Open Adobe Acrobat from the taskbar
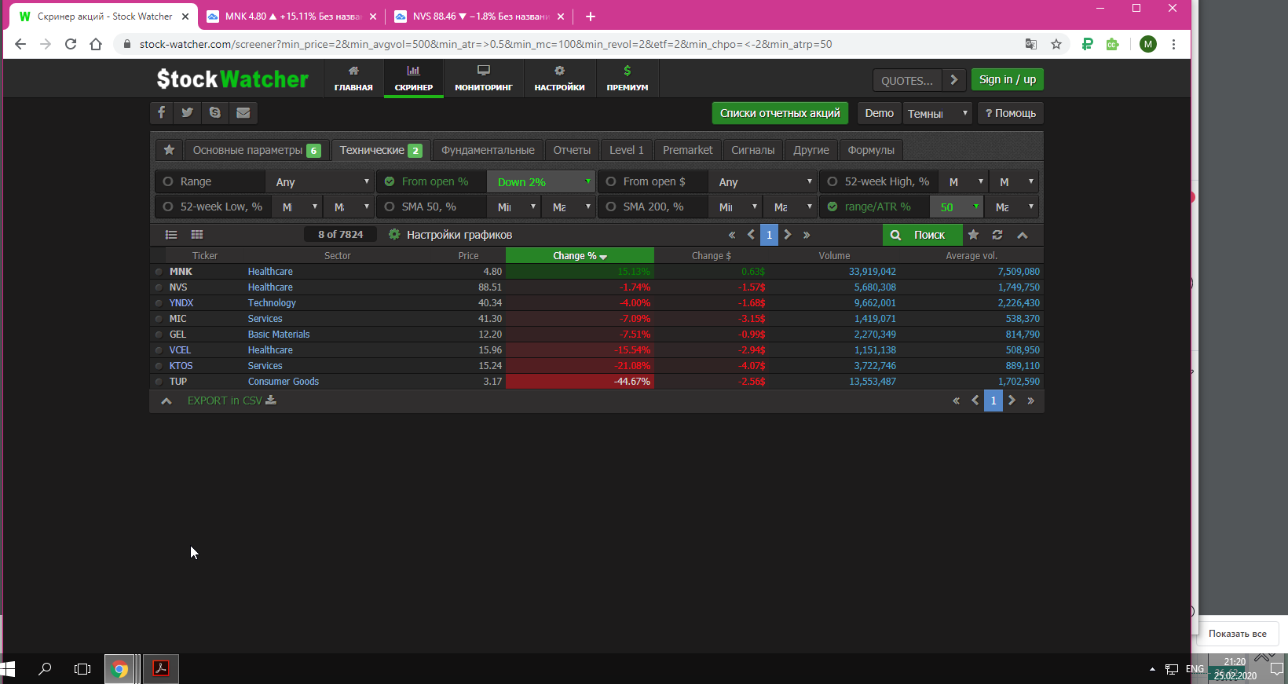Image resolution: width=1288 pixels, height=684 pixels. (161, 669)
